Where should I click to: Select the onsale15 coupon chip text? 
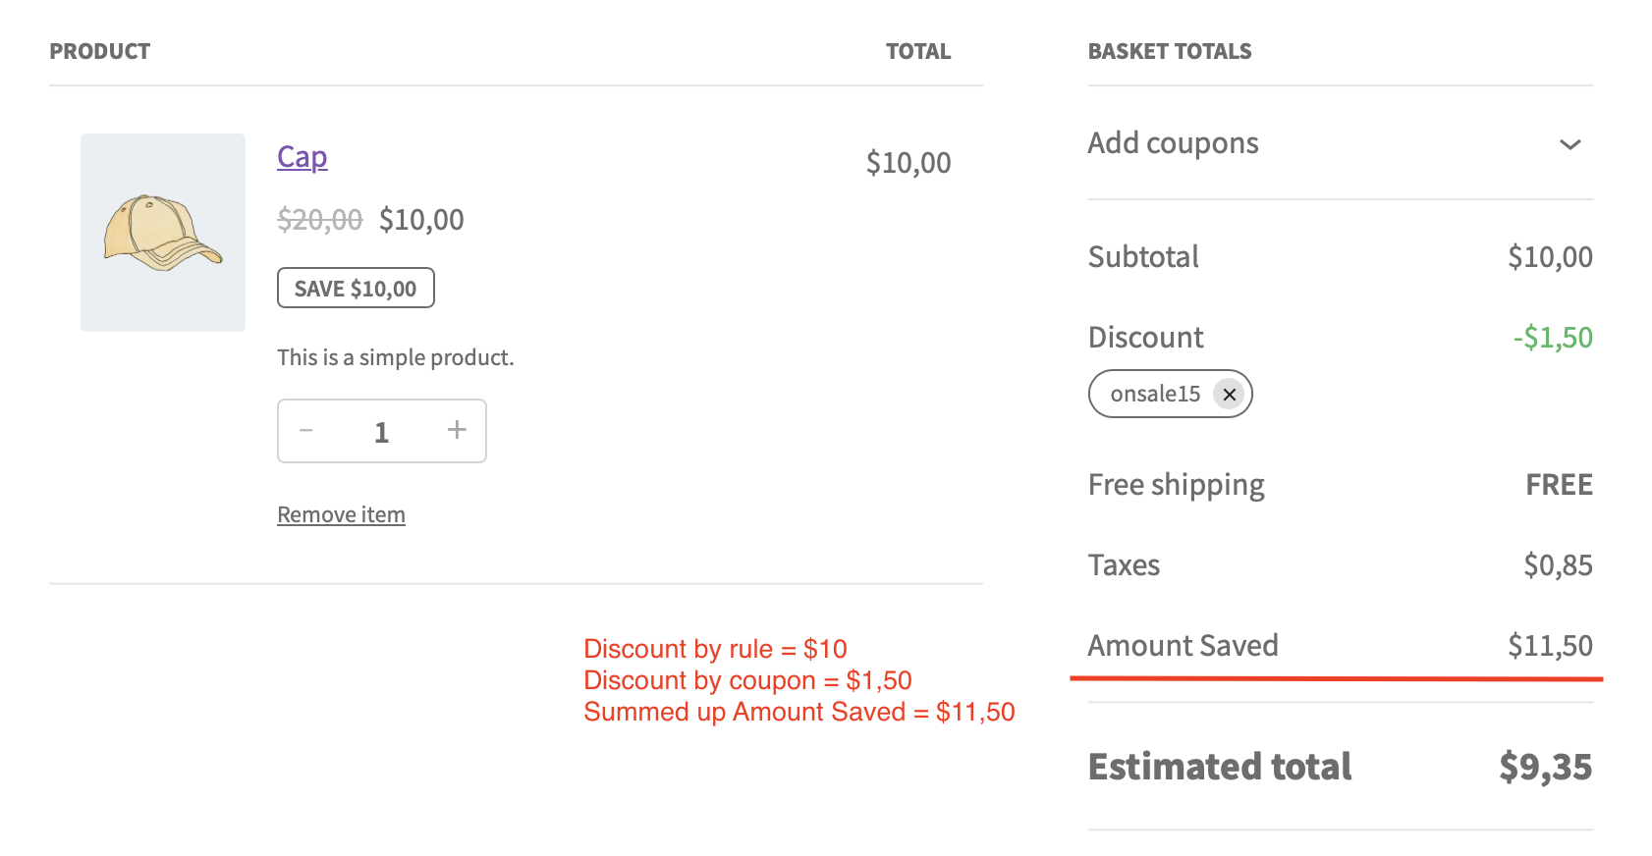click(1155, 395)
